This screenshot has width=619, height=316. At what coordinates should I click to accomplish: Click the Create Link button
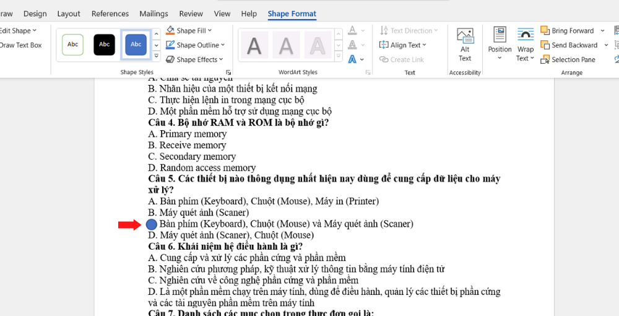402,59
